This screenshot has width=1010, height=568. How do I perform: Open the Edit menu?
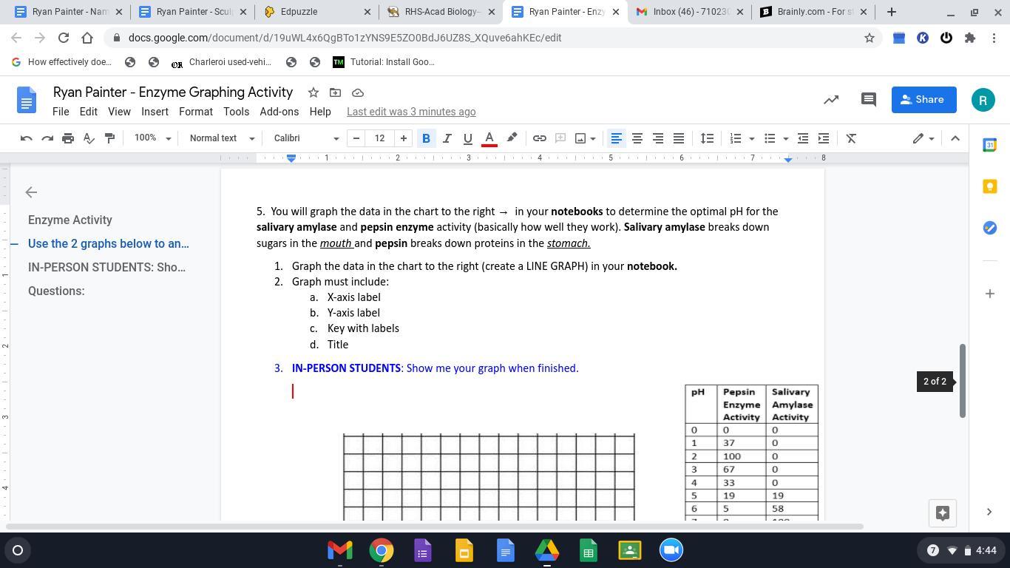click(x=89, y=112)
